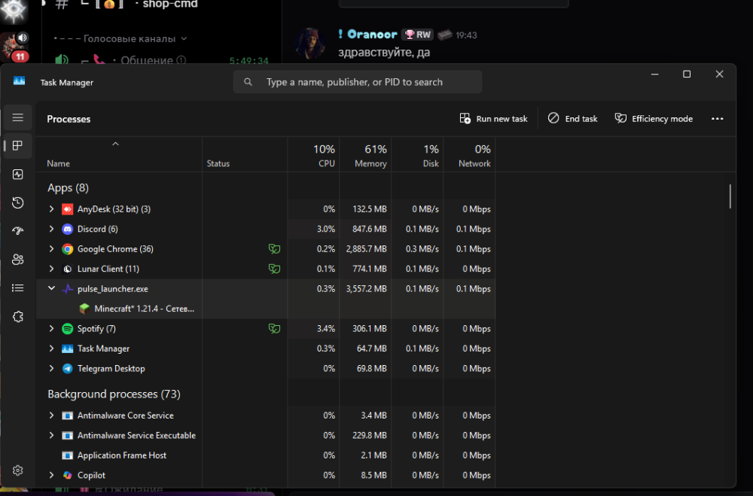Image resolution: width=753 pixels, height=496 pixels.
Task: Click the Spotify app icon in list
Action: click(67, 329)
